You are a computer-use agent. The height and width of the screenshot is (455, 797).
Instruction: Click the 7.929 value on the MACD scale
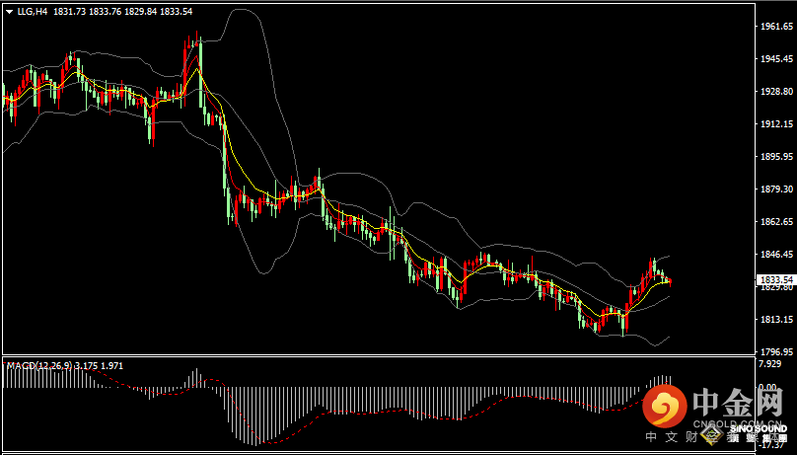click(x=770, y=365)
